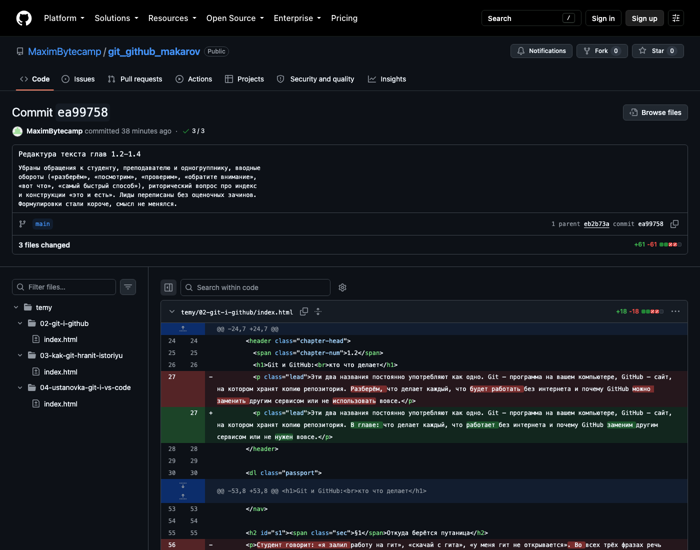The image size is (700, 550).
Task: Copy full commit SHA ea99758
Action: [674, 224]
